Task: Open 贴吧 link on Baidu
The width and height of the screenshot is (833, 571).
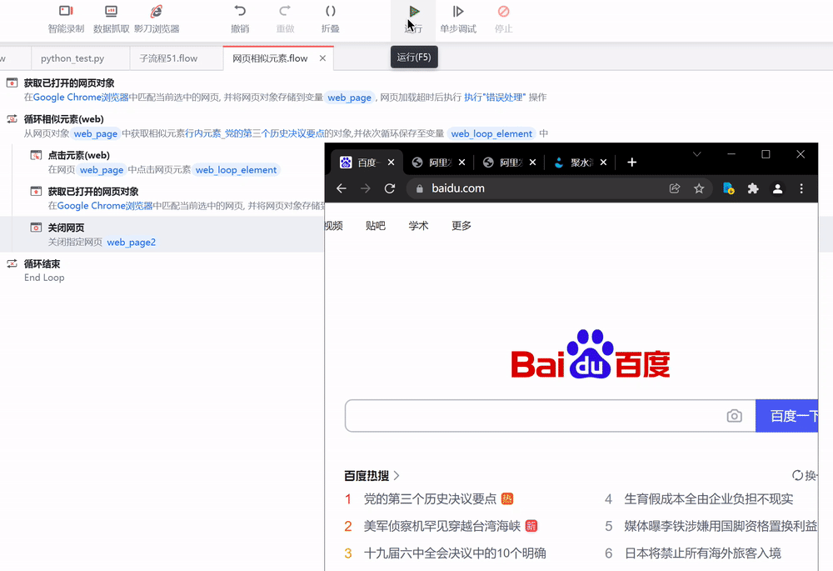Action: tap(376, 225)
